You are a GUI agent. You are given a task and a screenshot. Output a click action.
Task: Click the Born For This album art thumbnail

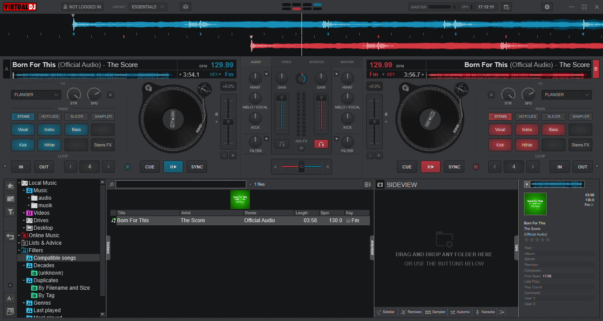tap(240, 199)
